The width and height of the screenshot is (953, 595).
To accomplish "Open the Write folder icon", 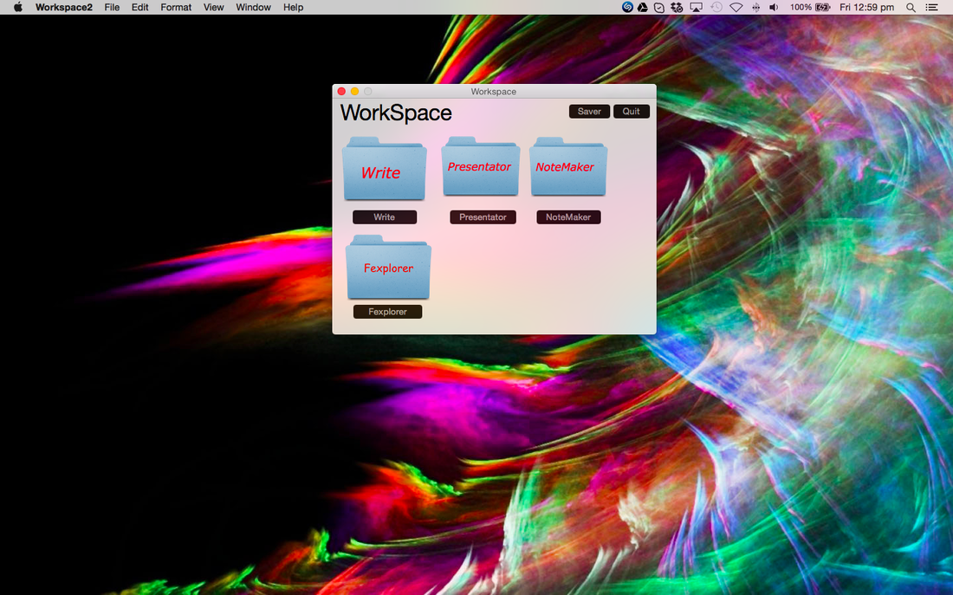I will point(384,169).
